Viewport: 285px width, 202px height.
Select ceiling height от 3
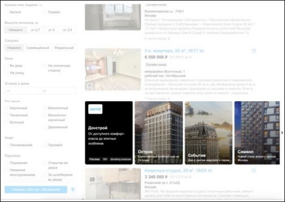pyautogui.click(x=52, y=30)
